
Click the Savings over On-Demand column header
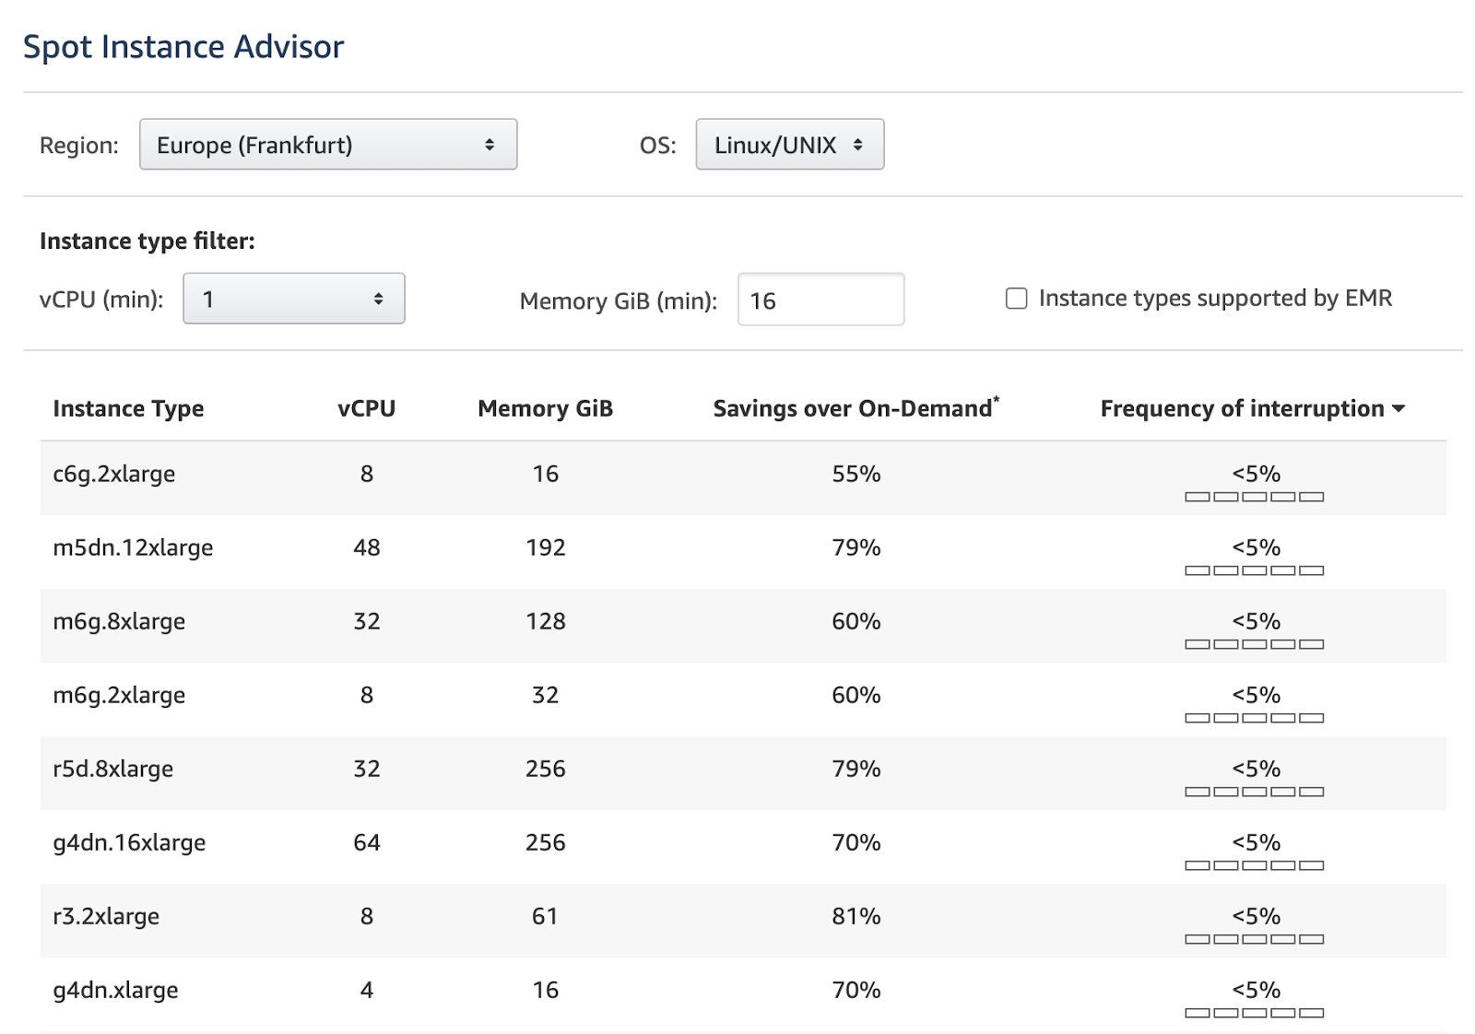(x=855, y=409)
